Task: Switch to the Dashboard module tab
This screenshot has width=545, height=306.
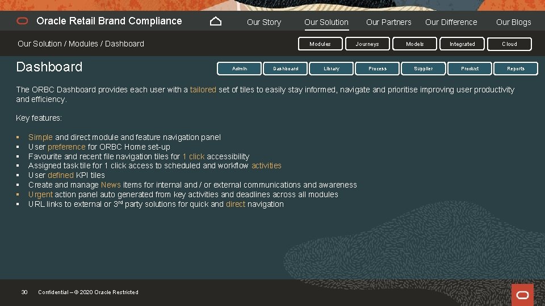Action: click(x=286, y=69)
